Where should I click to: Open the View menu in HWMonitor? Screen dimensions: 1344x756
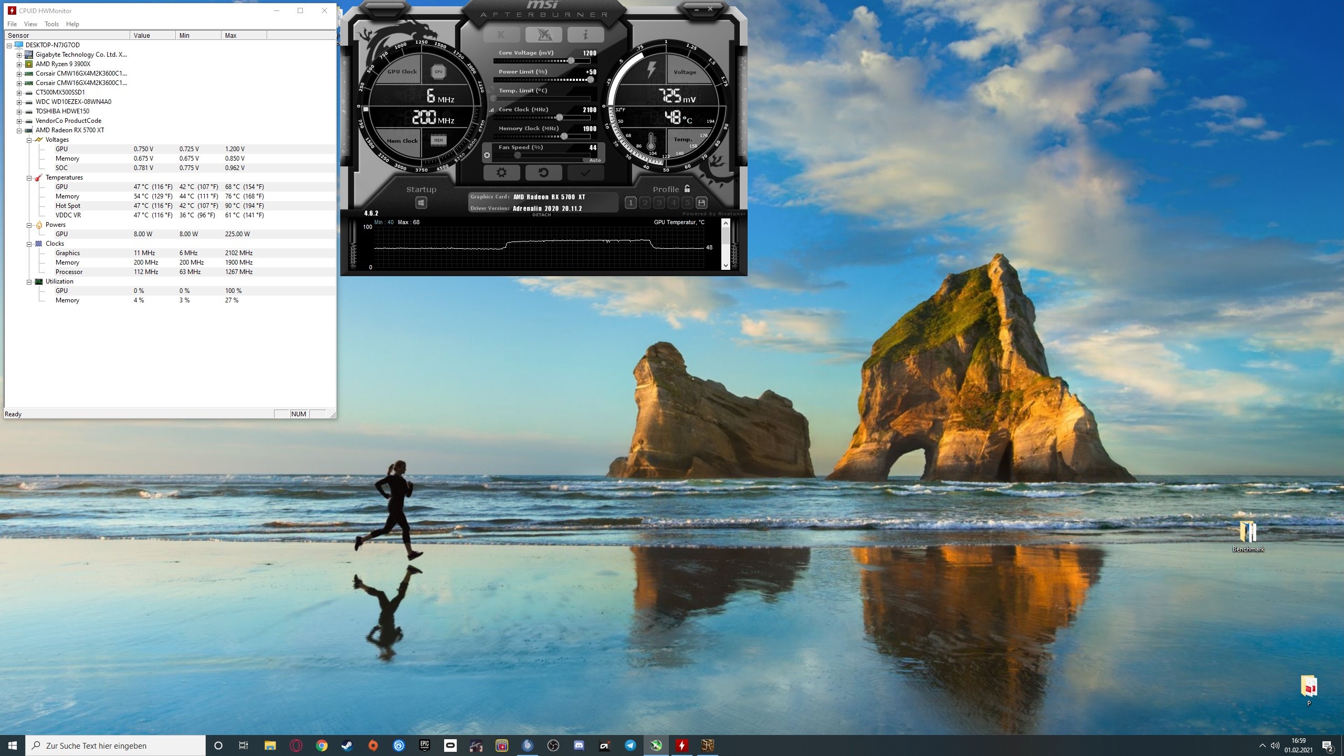(30, 24)
